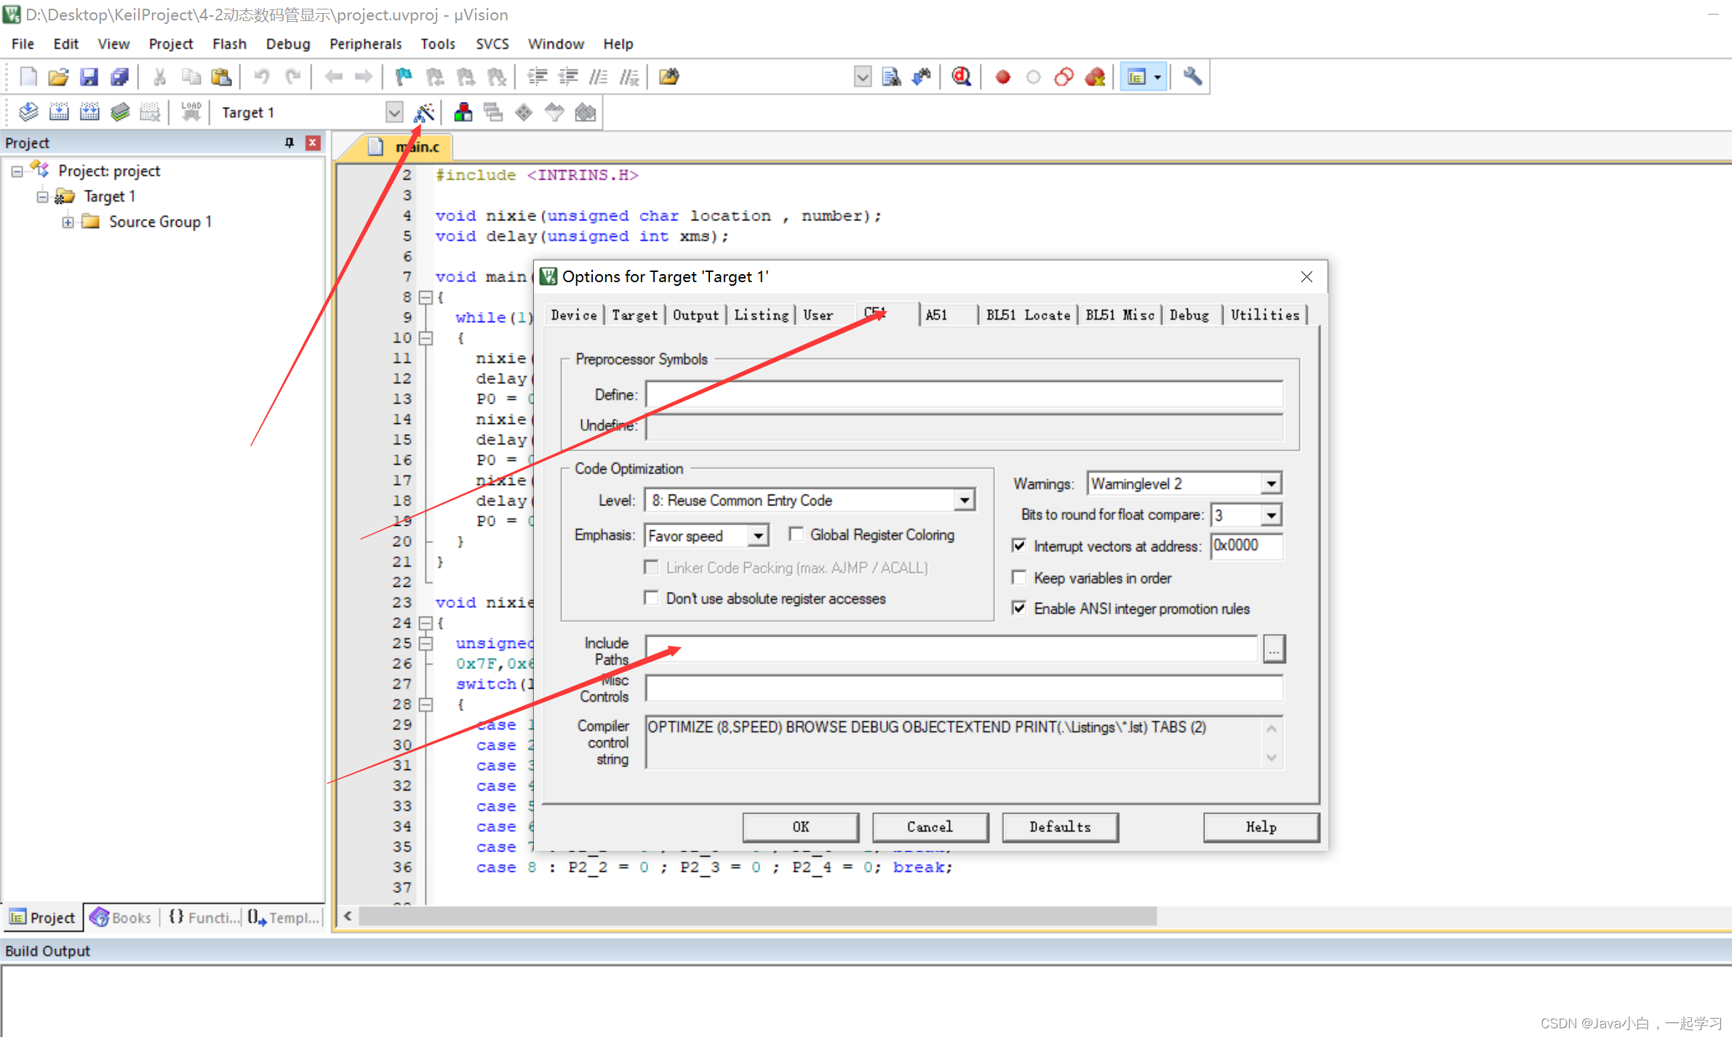1732x1037 pixels.
Task: Open the Warnings level dropdown
Action: click(x=1271, y=484)
